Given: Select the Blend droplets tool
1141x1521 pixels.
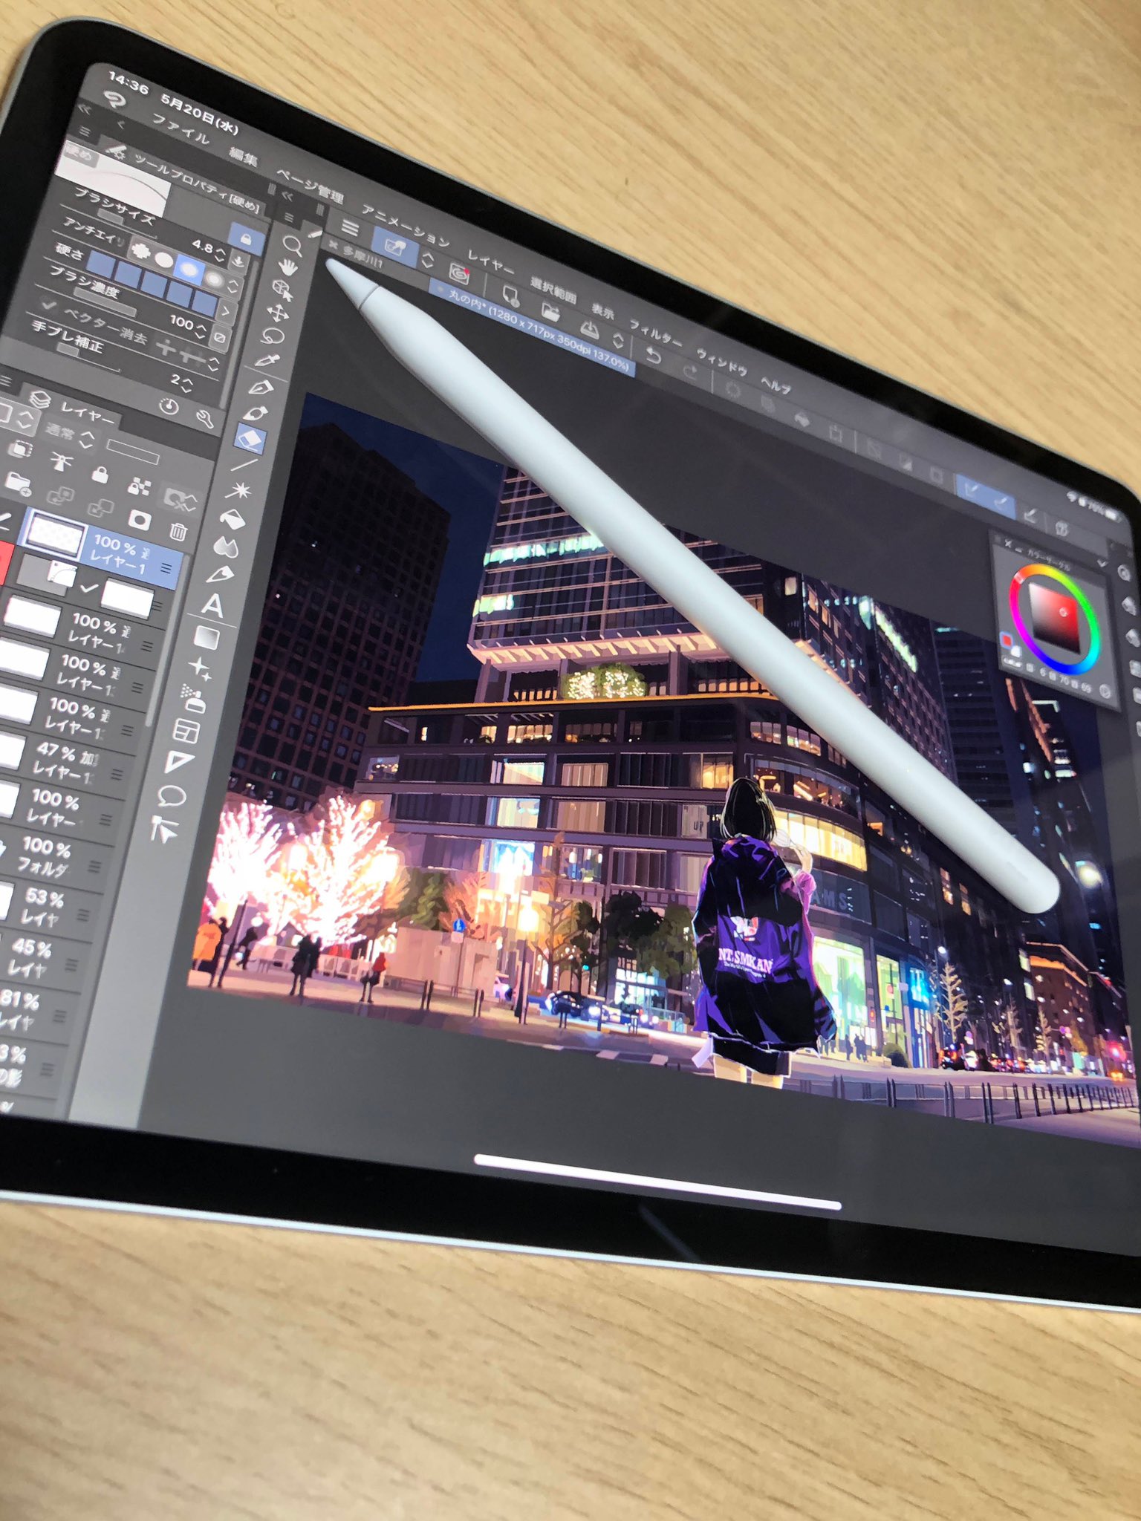Looking at the screenshot, I should click(x=226, y=547).
